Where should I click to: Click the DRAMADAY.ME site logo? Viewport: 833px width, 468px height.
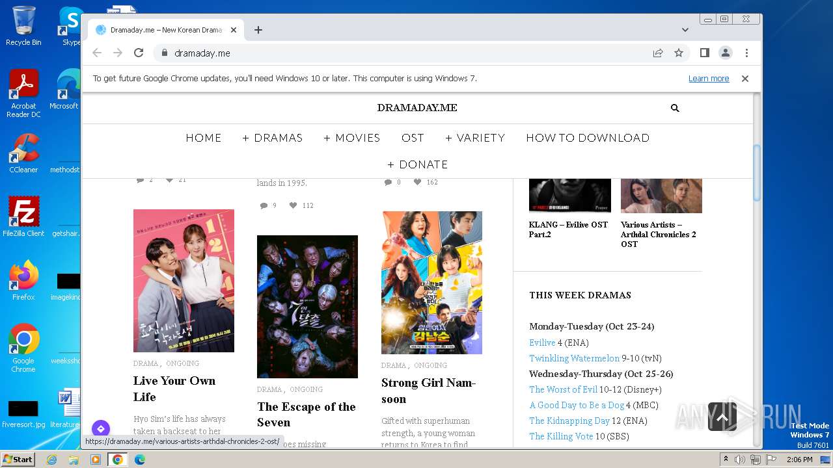click(417, 108)
